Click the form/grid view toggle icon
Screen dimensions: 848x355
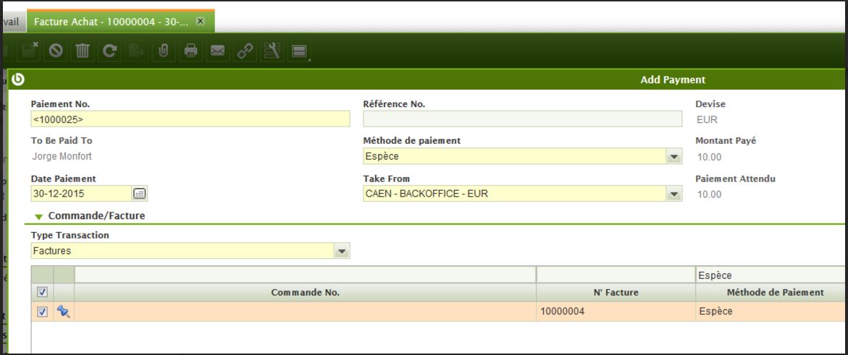[299, 51]
